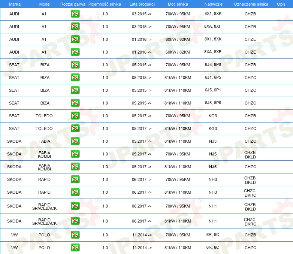This screenshot has height=254, width=293.
Task: Click petrol icon in Skoda Rapid NH3 70kW row
Action: [x=75, y=179]
